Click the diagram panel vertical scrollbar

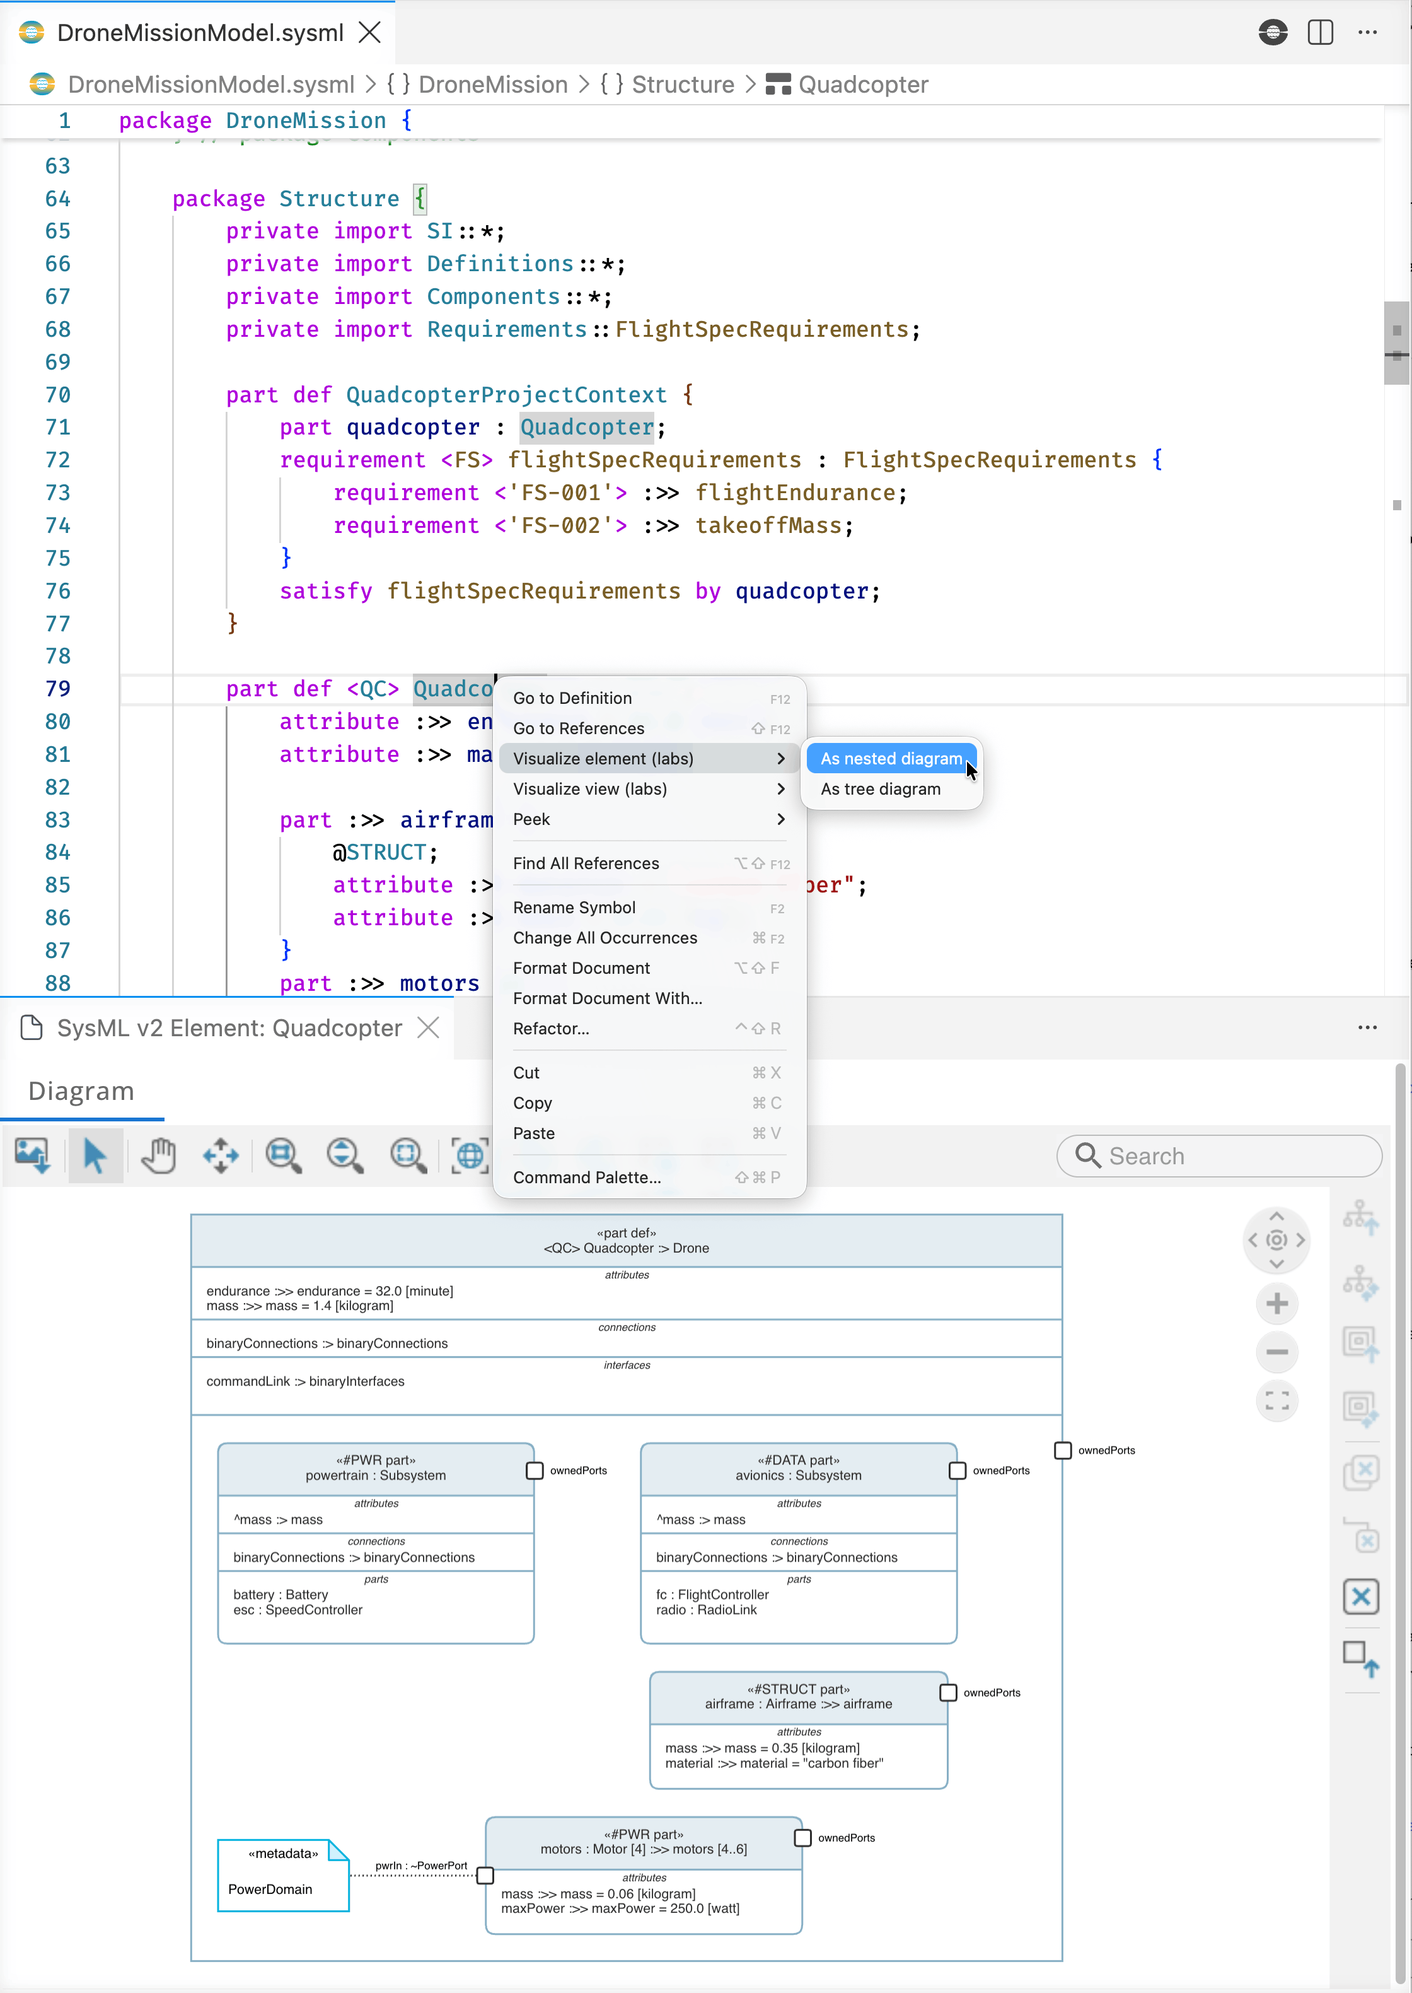click(x=1400, y=1523)
